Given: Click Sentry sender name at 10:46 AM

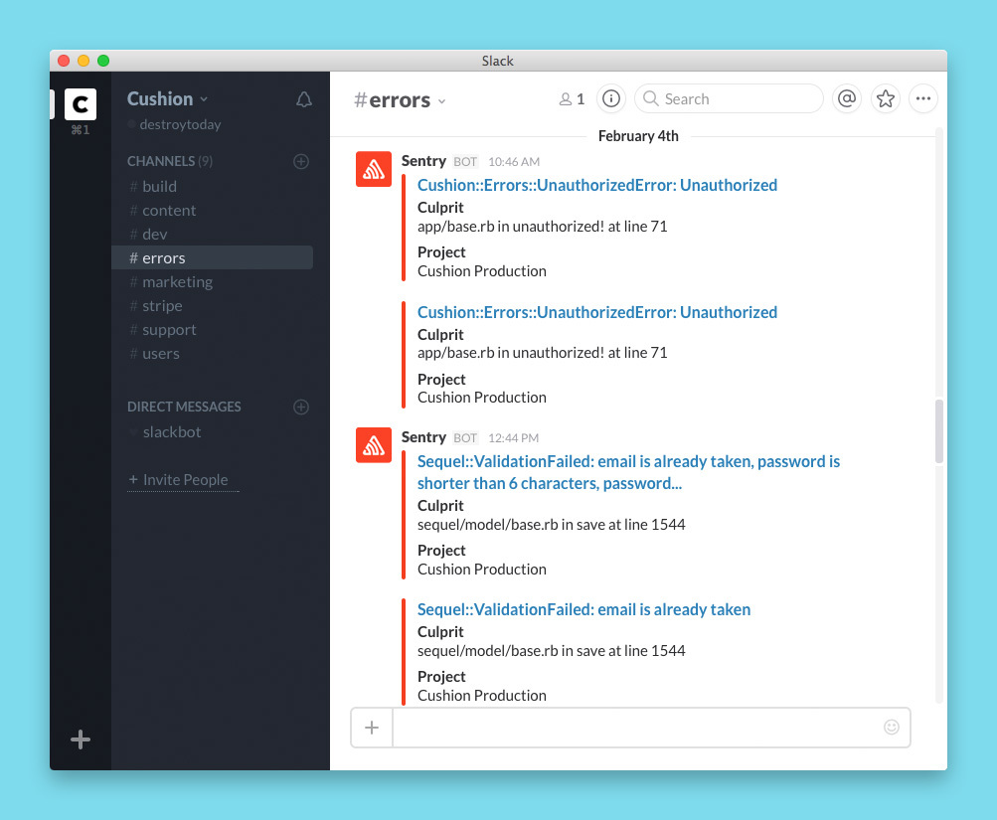Looking at the screenshot, I should (423, 161).
